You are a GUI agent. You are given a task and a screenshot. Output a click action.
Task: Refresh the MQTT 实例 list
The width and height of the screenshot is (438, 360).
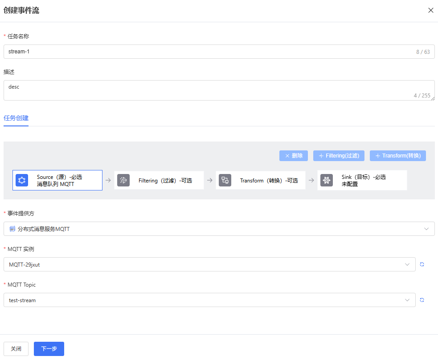(422, 264)
